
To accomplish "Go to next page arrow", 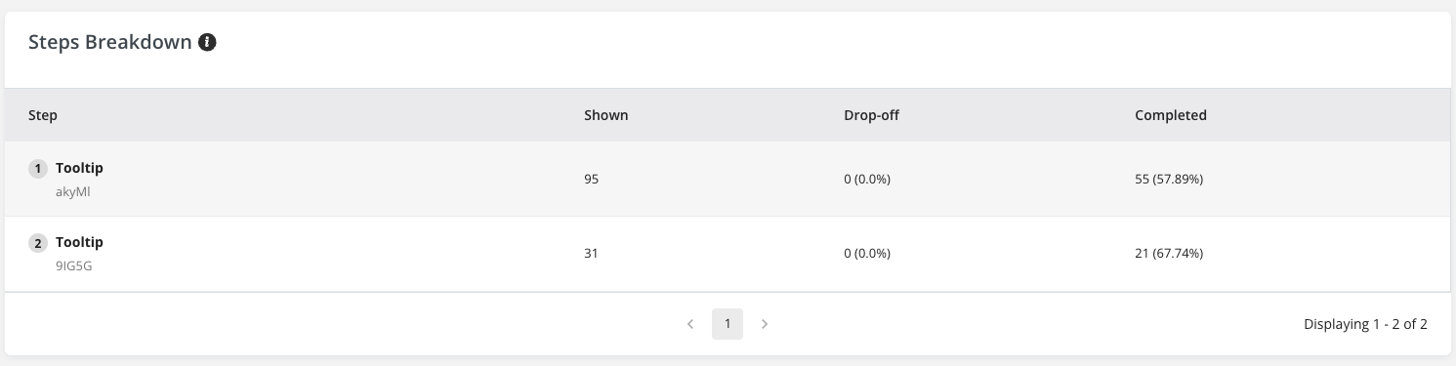I will [x=765, y=324].
